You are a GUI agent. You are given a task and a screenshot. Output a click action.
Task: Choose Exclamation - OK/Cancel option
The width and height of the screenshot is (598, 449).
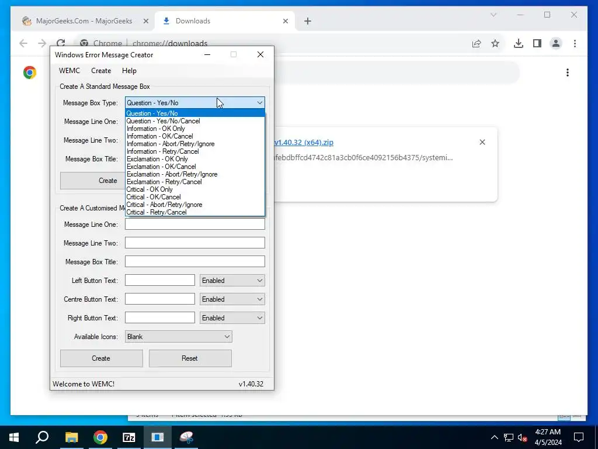(x=195, y=167)
